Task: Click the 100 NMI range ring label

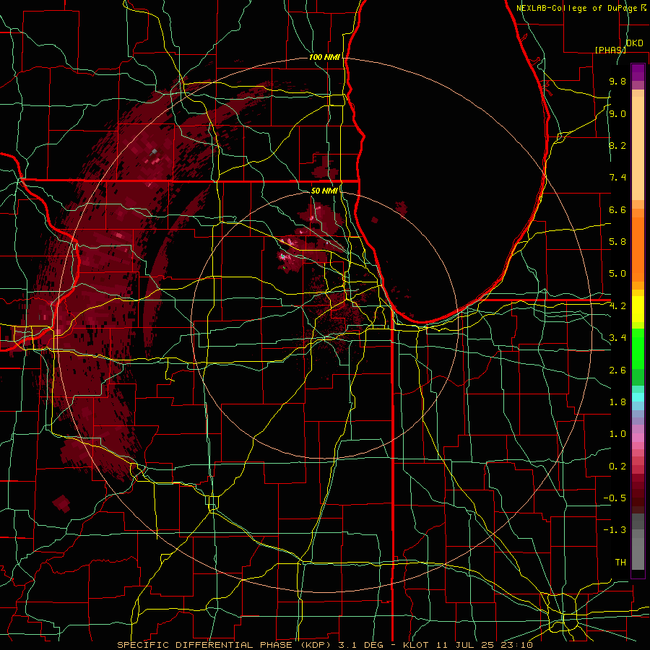Action: (324, 57)
